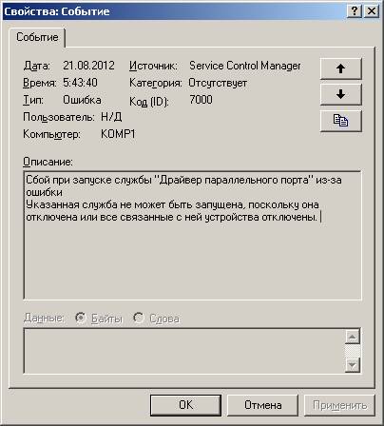Click the type value Ошибка

point(82,100)
